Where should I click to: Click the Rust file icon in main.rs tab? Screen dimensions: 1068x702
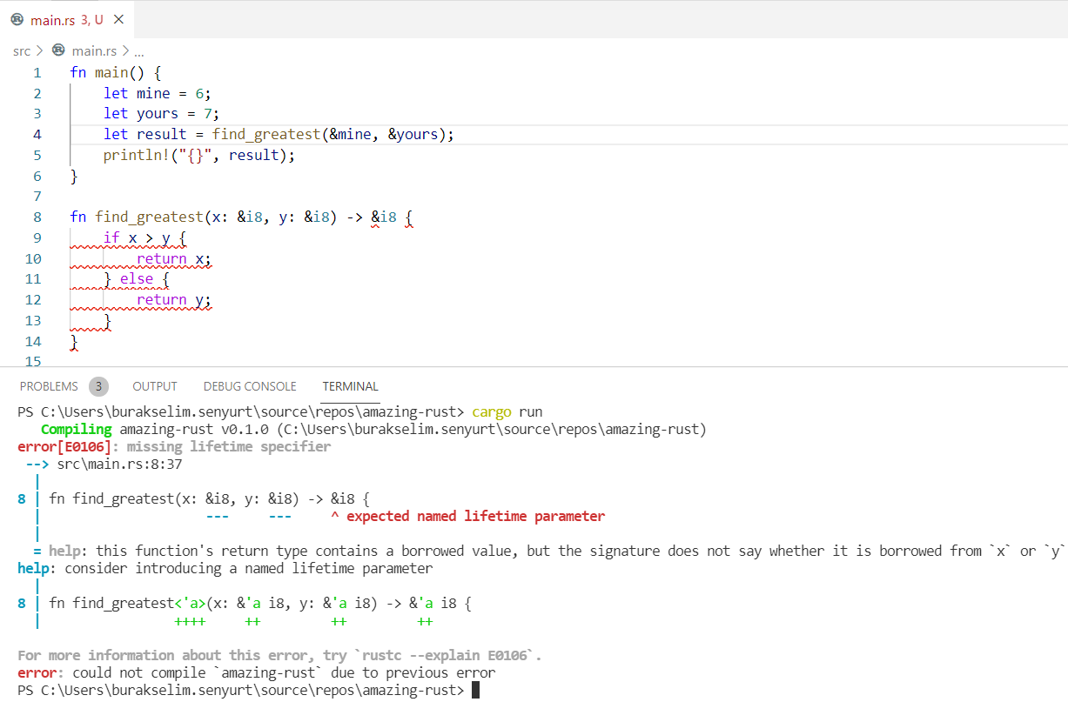click(x=17, y=20)
